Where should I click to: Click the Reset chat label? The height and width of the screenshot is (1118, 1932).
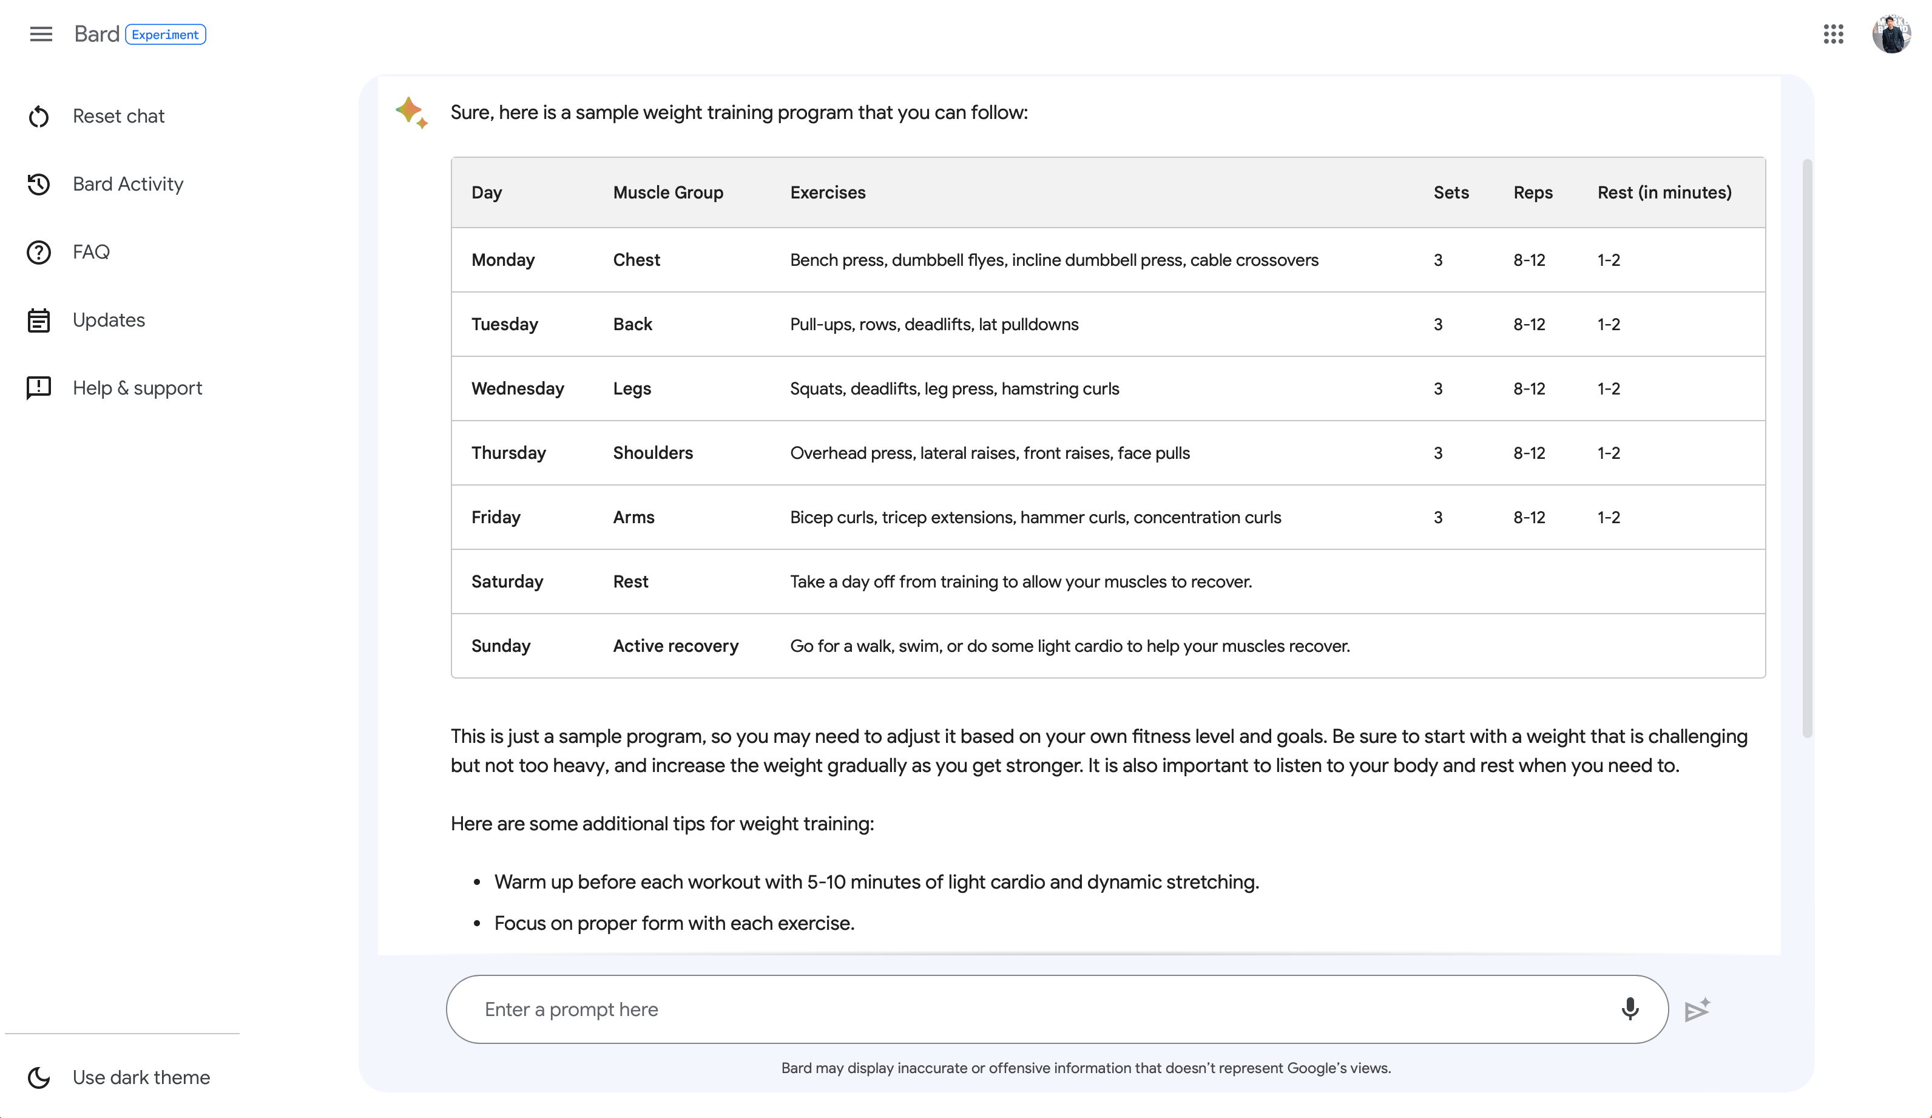[x=119, y=117]
